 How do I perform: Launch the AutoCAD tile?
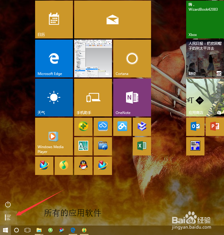[83, 146]
